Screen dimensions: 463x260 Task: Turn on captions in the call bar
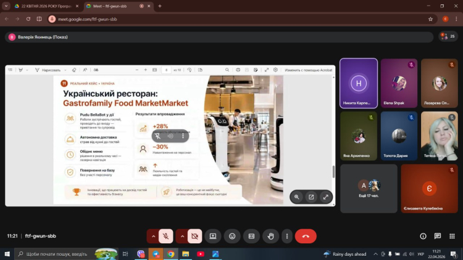tap(251, 236)
